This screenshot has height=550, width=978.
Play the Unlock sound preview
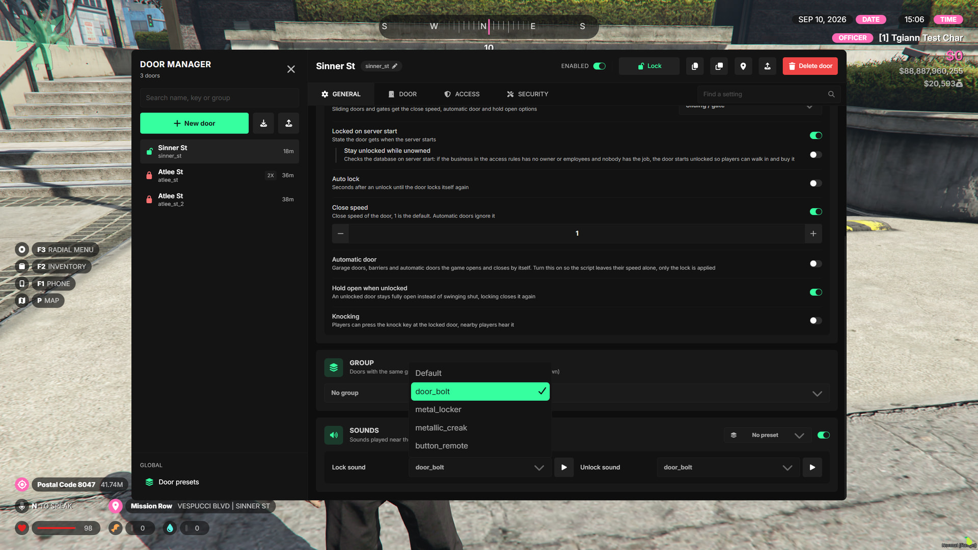(812, 468)
